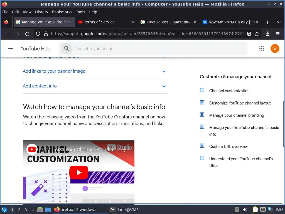Play the Channel Customization video

pos(79,172)
